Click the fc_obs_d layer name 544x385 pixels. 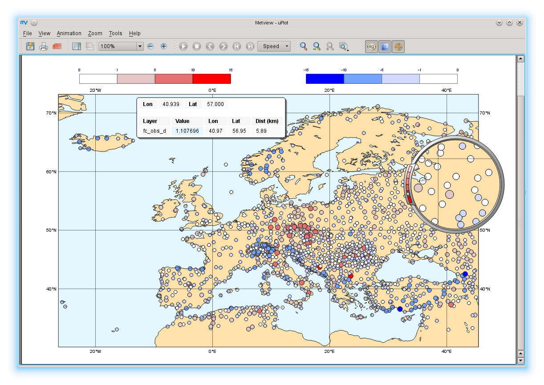pyautogui.click(x=154, y=131)
